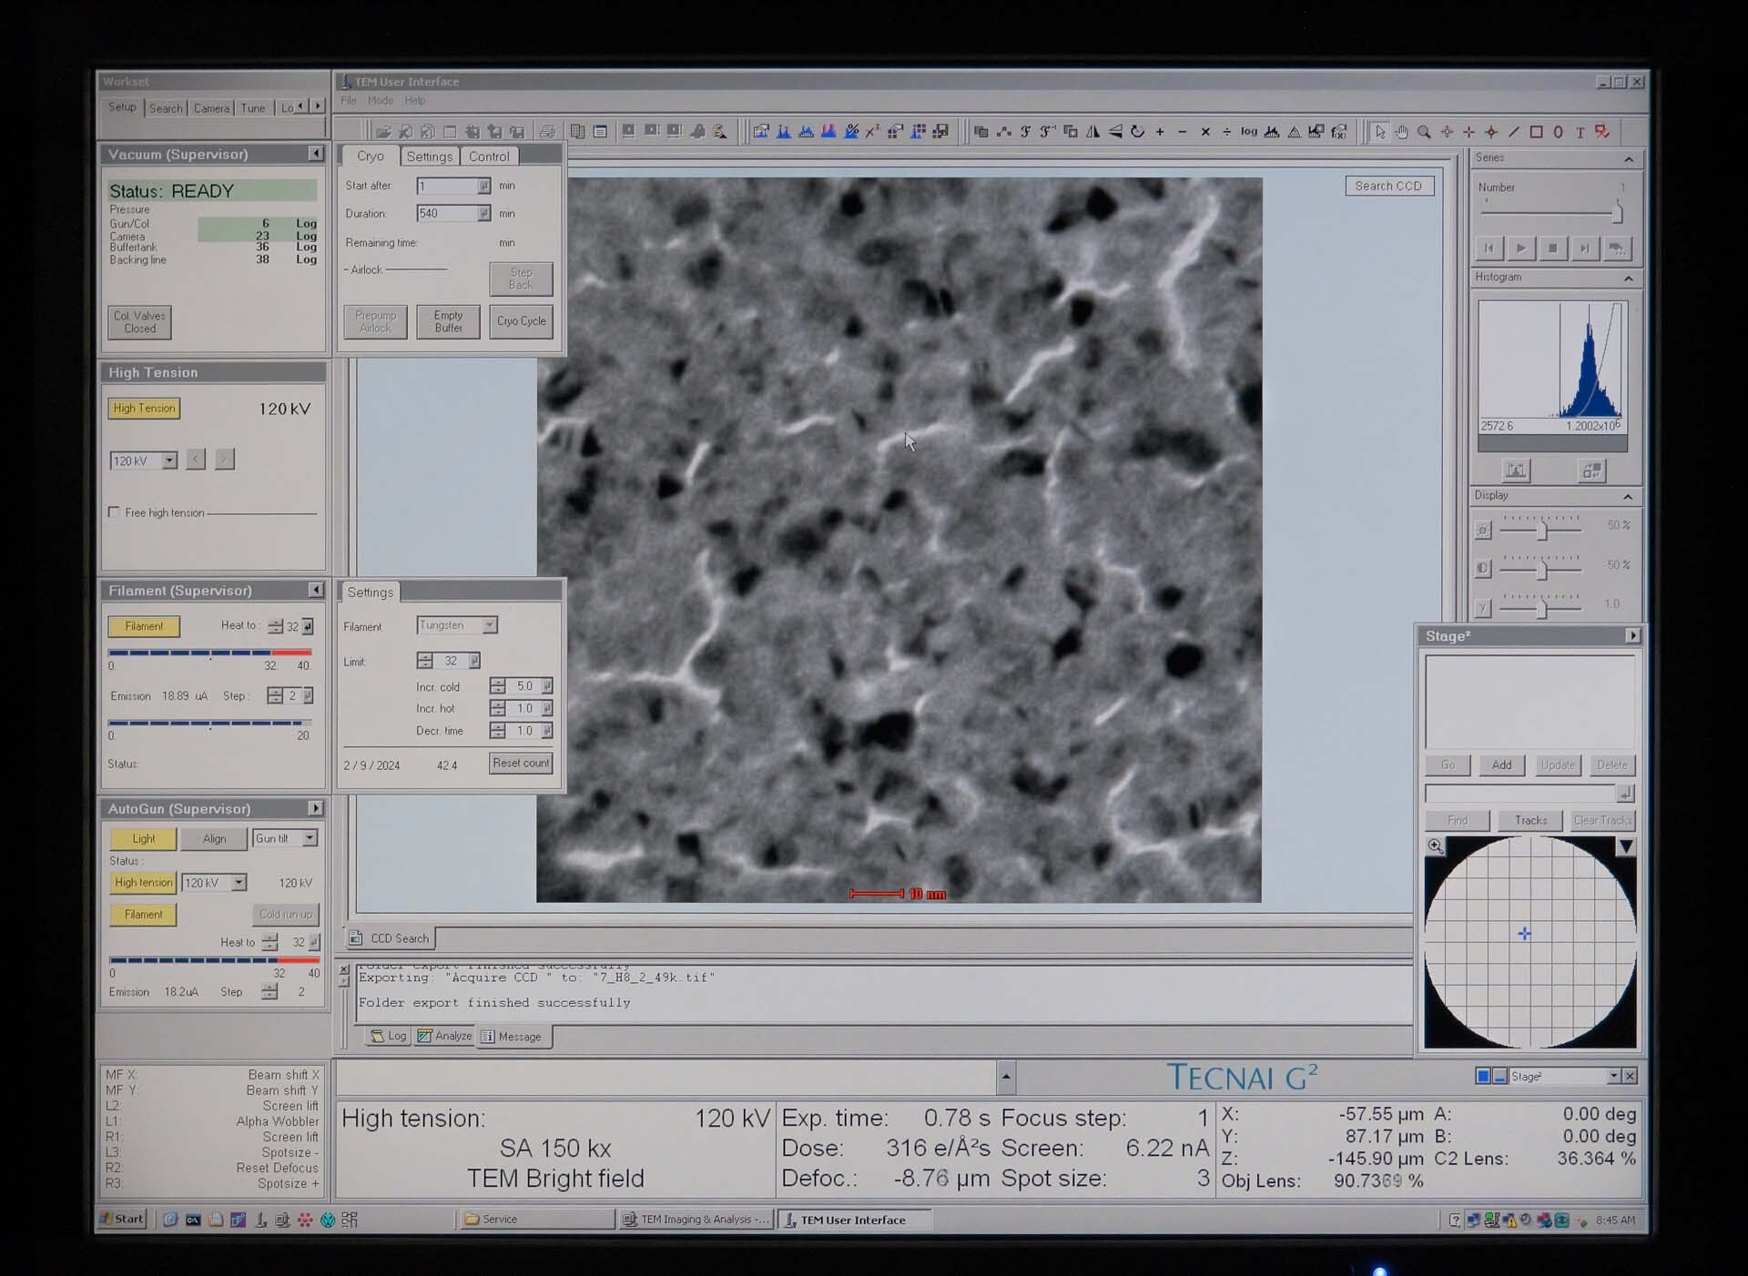Collapse the Histogram panel
The image size is (1748, 1276).
click(x=1629, y=278)
